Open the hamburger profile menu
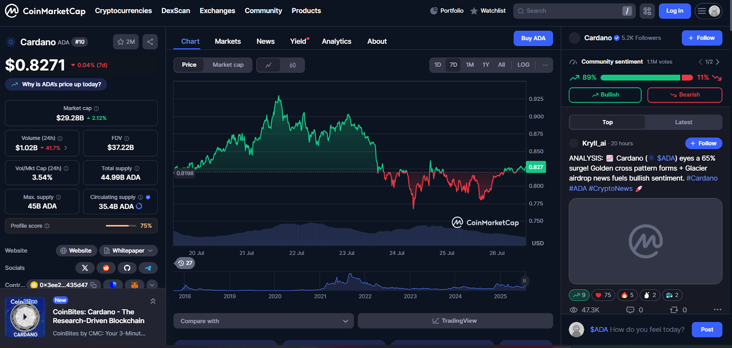Viewport: 732px width, 348px height. [708, 11]
